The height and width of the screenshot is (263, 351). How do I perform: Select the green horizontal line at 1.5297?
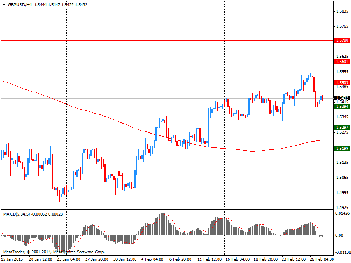[167, 128]
